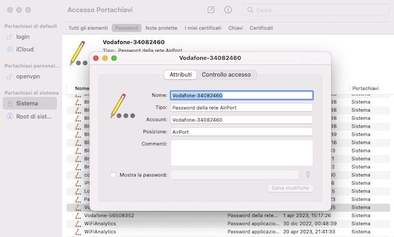The width and height of the screenshot is (394, 237).
Task: Select the Vodafone-56508352 row
Action: click(x=228, y=216)
